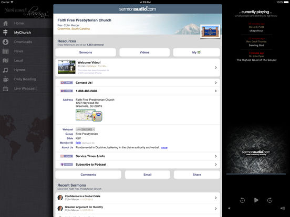Tap the 'faith cometh by hearing' logo
The image size is (290, 217).
[x=26, y=12]
